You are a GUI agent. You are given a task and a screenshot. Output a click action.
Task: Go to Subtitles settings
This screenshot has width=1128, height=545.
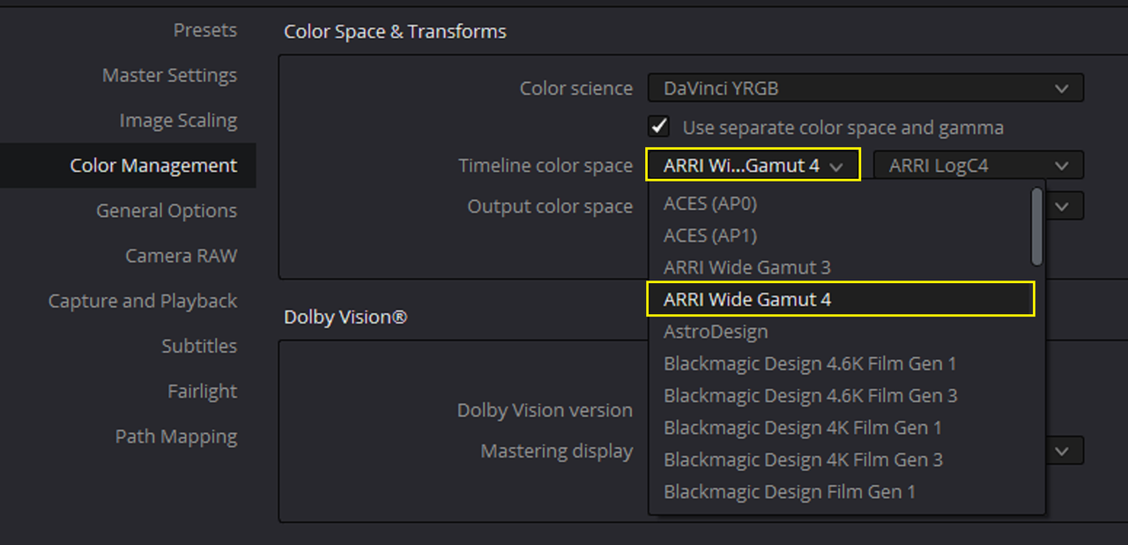(199, 346)
